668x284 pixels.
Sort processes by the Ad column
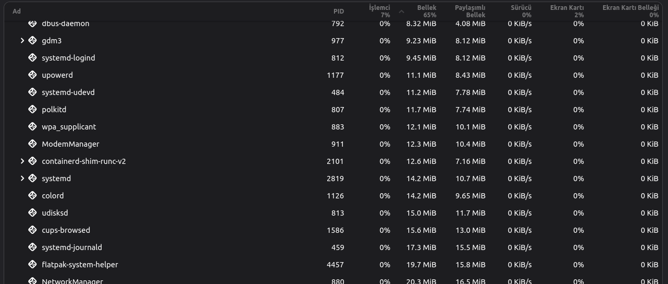click(x=17, y=11)
